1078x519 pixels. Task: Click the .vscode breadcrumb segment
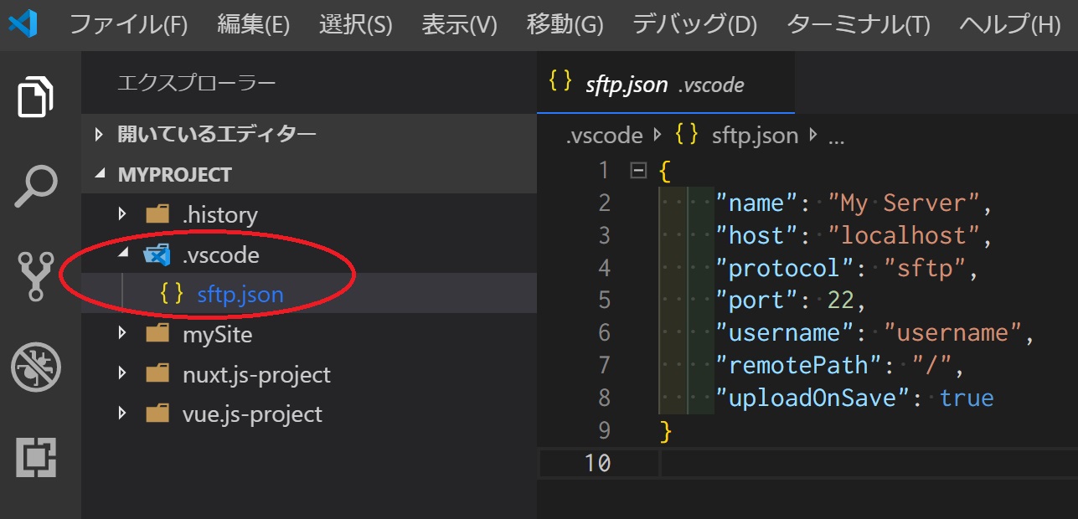[604, 136]
